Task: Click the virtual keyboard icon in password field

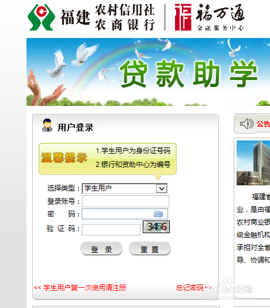Action: (x=158, y=214)
